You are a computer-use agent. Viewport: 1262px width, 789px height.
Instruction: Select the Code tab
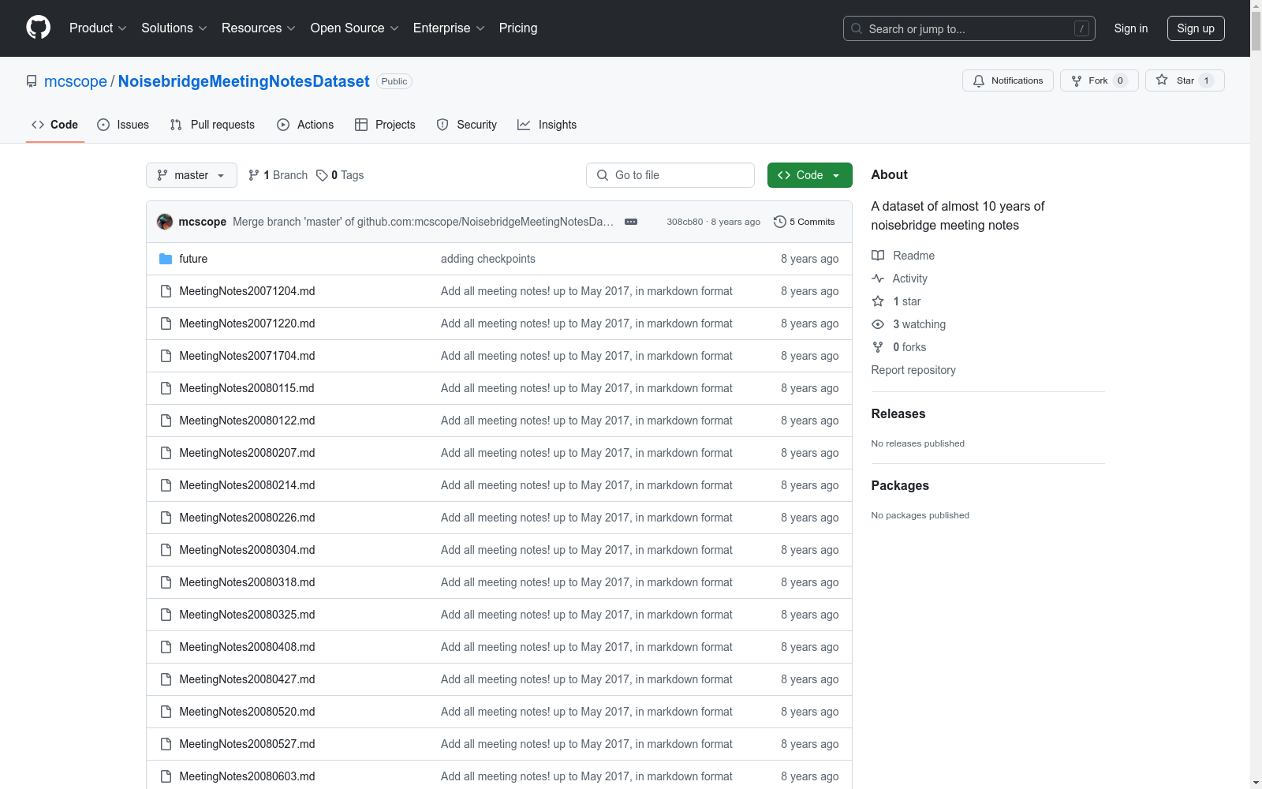pos(55,125)
